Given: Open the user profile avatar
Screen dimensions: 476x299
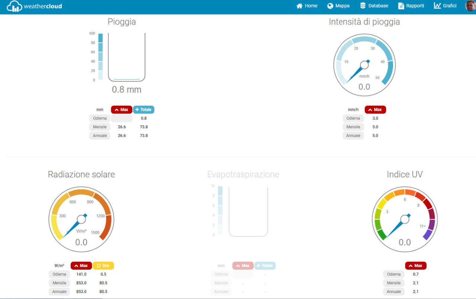Looking at the screenshot, I should (470, 6).
